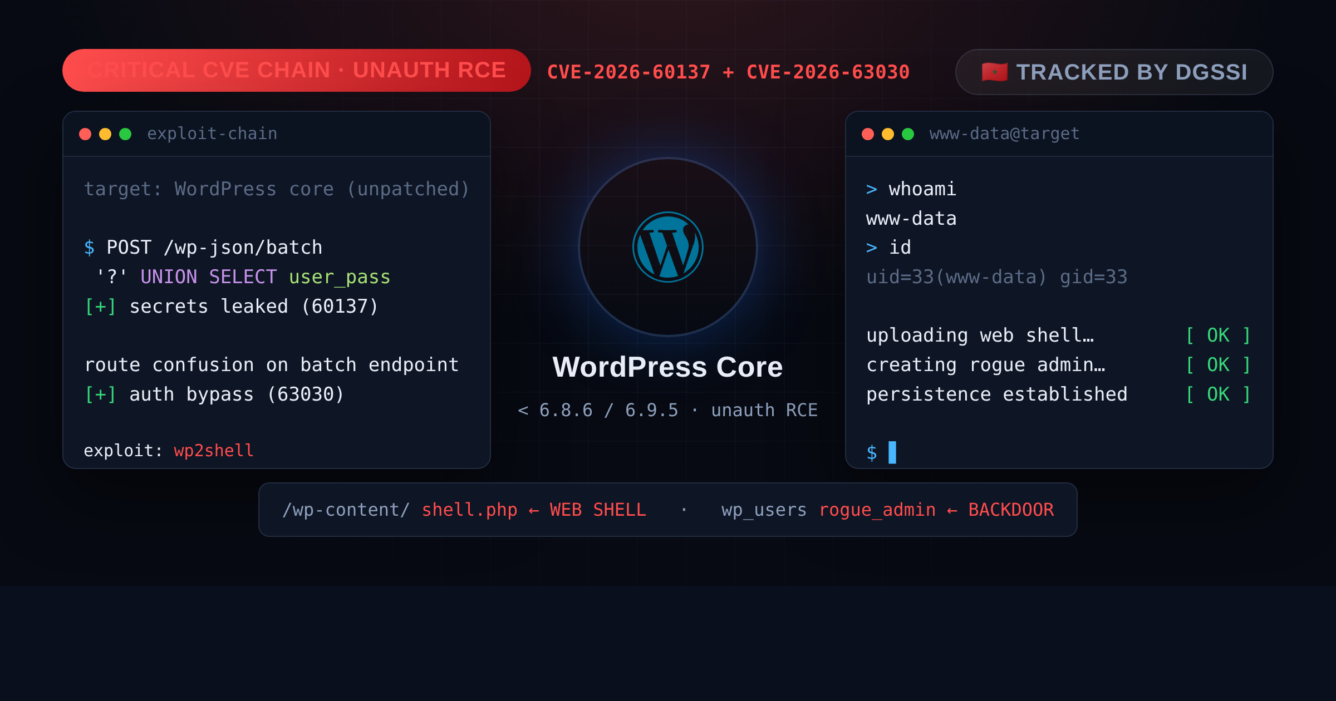Click the 'uploading web shell…' line
The width and height of the screenshot is (1336, 701).
tap(980, 335)
